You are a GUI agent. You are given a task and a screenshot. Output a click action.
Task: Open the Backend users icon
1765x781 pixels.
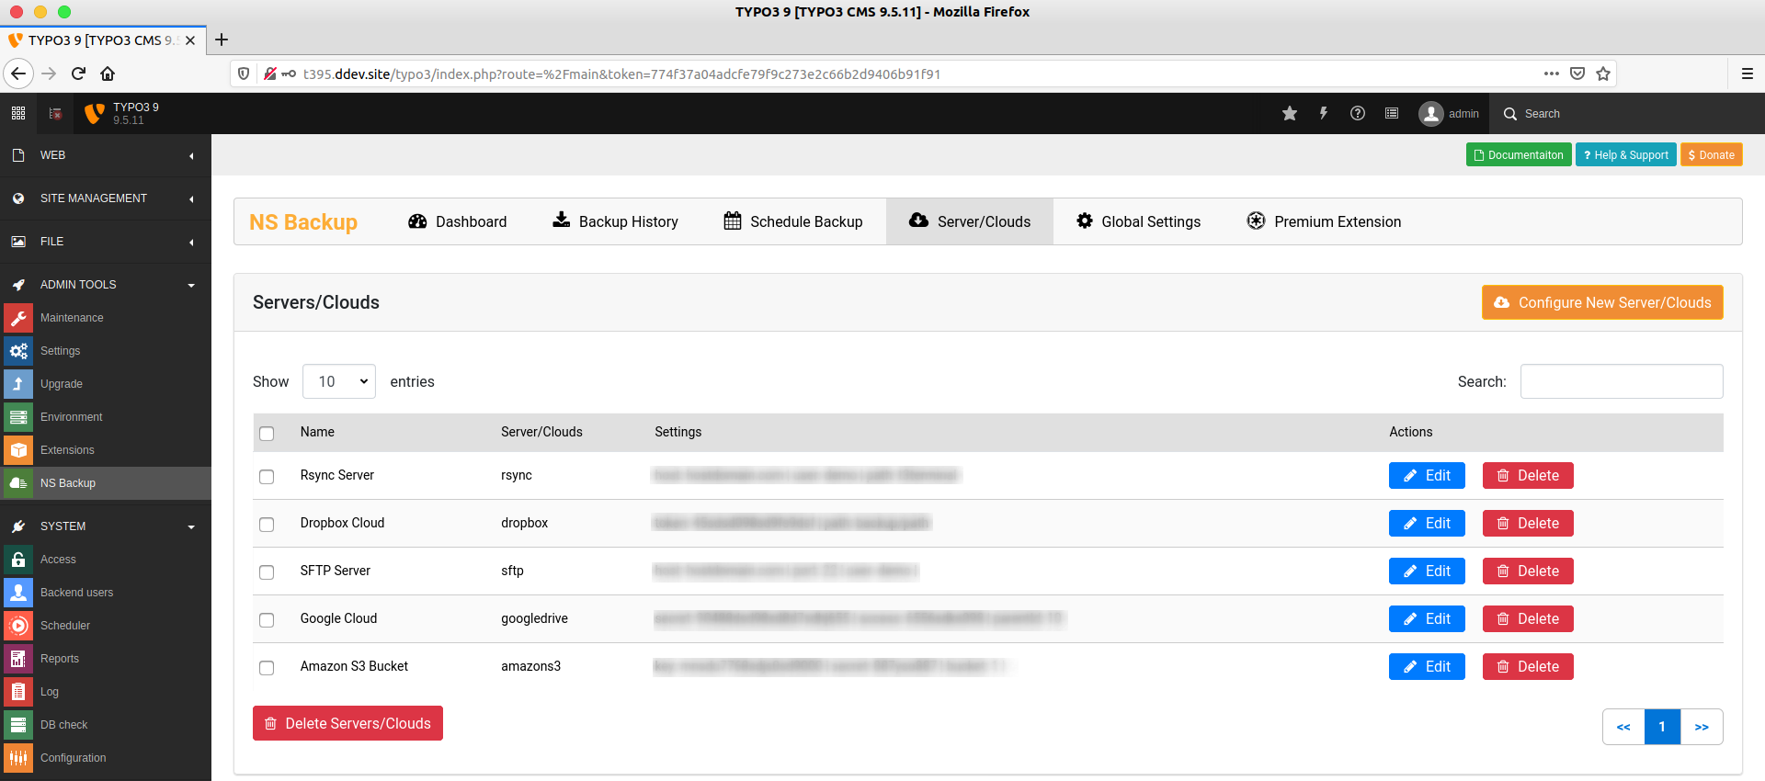click(x=18, y=593)
